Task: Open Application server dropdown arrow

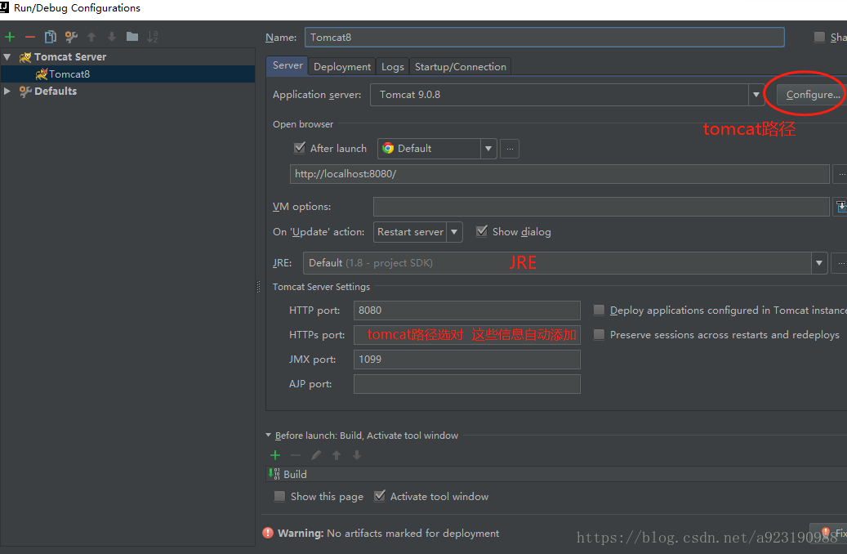Action: coord(756,95)
